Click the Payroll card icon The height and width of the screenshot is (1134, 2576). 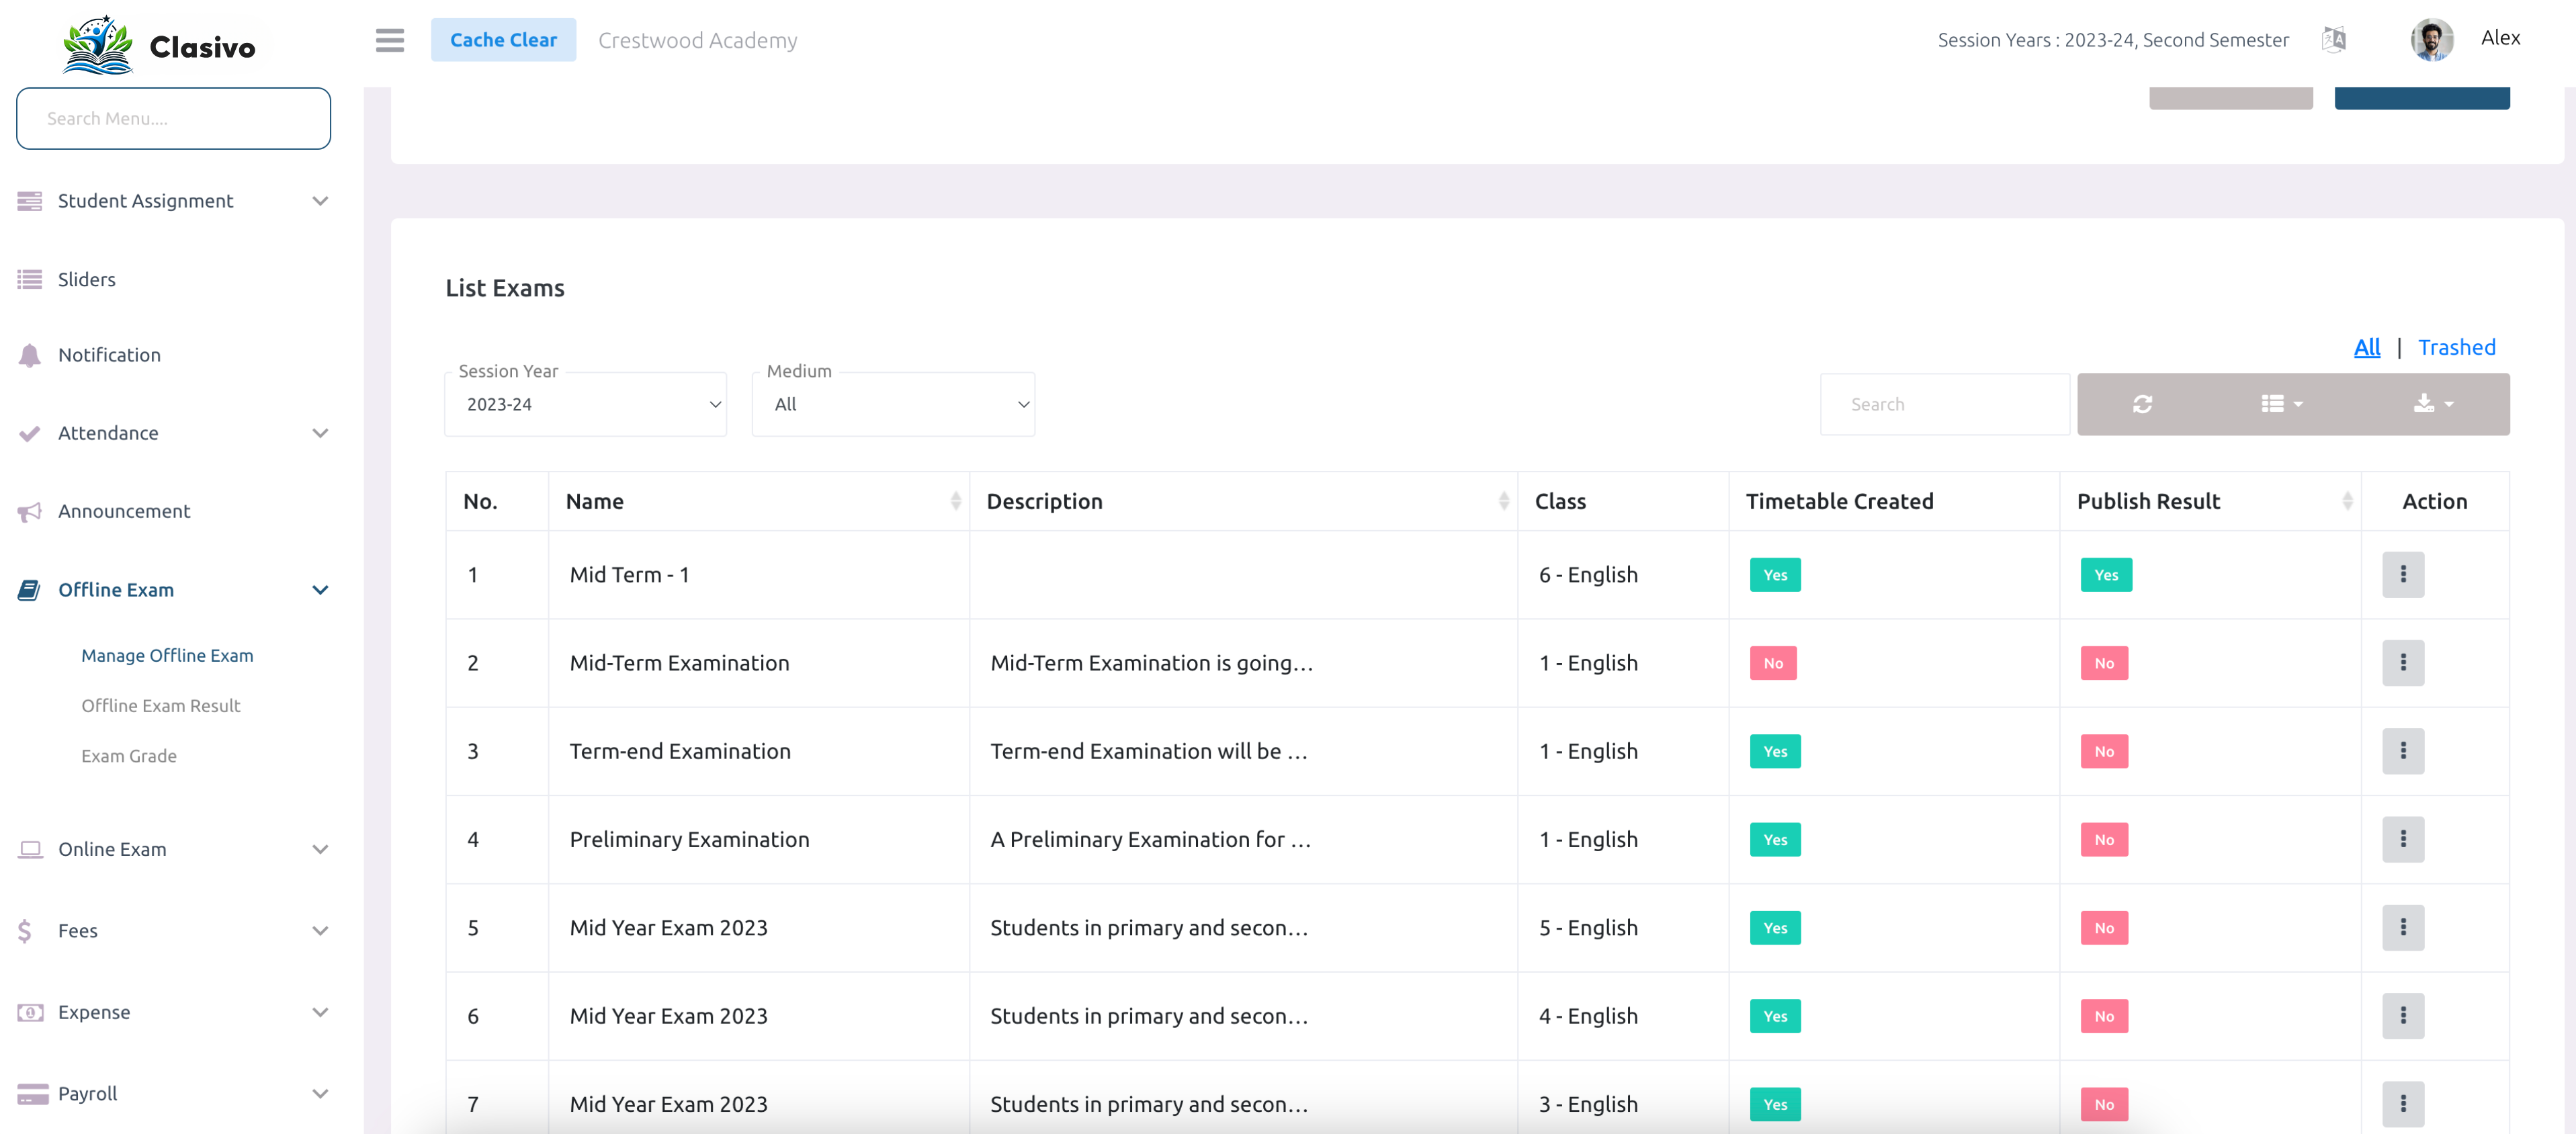click(x=32, y=1094)
